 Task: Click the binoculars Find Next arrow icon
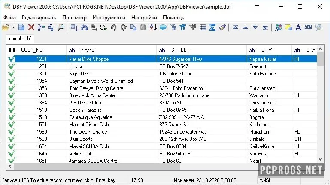click(x=94, y=27)
